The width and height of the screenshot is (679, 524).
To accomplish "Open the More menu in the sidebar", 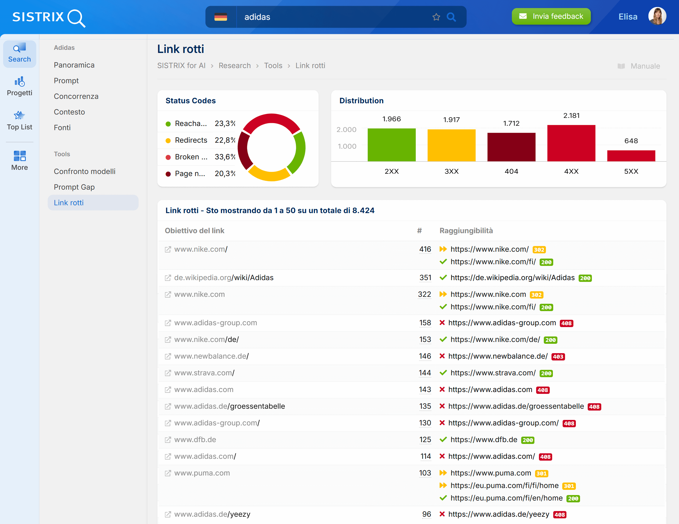I will tap(19, 160).
